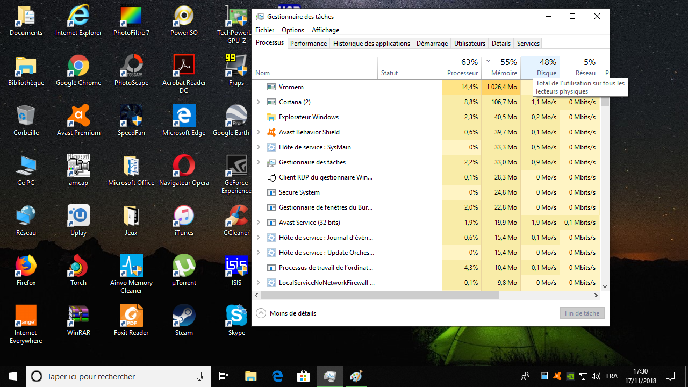Select the Vmmem process row
The height and width of the screenshot is (387, 688).
click(x=426, y=87)
